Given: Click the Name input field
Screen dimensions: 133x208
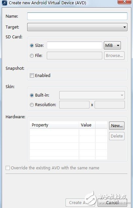Looking at the screenshot, I should click(x=77, y=16).
